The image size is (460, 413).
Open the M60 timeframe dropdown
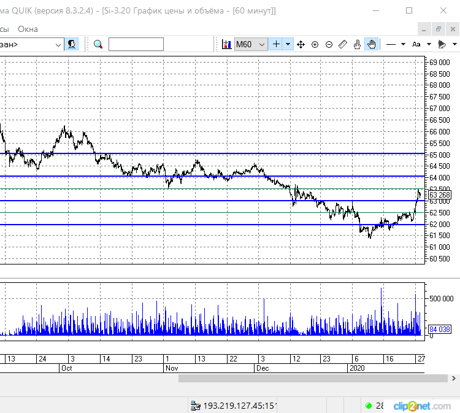click(251, 44)
